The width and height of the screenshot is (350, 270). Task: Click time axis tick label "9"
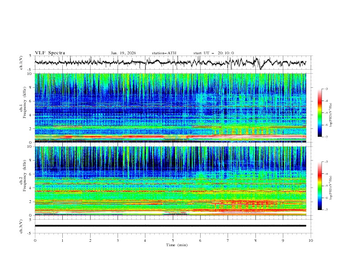(x=283, y=240)
